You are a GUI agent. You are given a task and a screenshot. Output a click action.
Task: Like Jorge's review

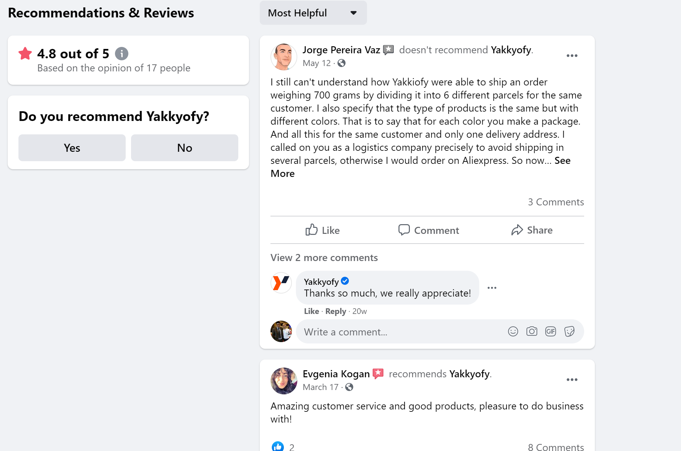point(322,230)
